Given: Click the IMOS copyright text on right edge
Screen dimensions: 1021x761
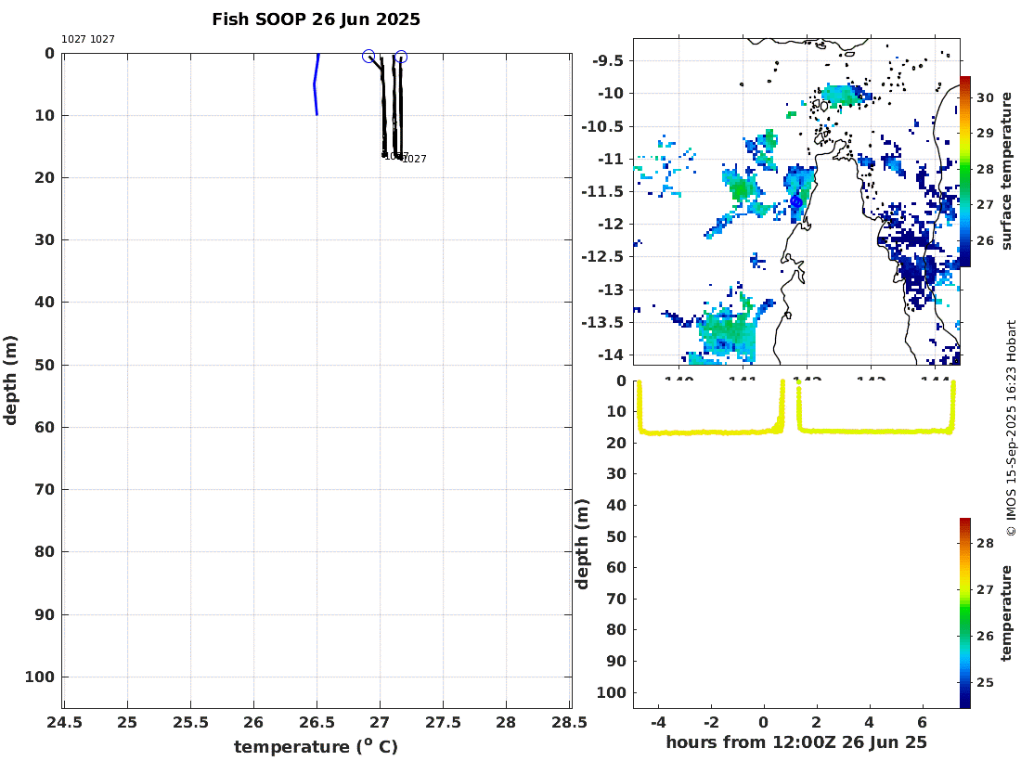Looking at the screenshot, I should pos(1011,428).
